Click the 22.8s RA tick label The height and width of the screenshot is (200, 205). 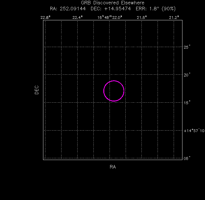coord(45,17)
